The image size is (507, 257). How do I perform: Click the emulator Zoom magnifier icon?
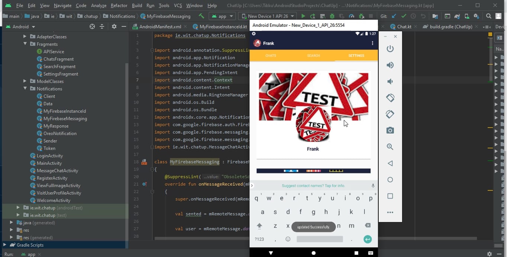point(390,147)
